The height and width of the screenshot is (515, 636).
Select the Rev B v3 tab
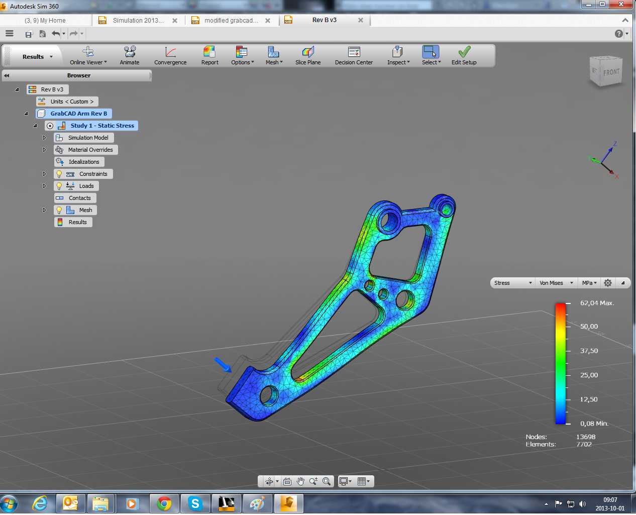(325, 20)
